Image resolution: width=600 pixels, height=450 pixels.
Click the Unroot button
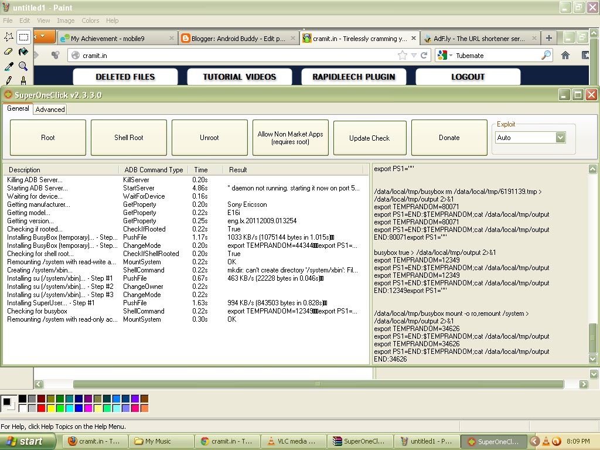coord(209,138)
